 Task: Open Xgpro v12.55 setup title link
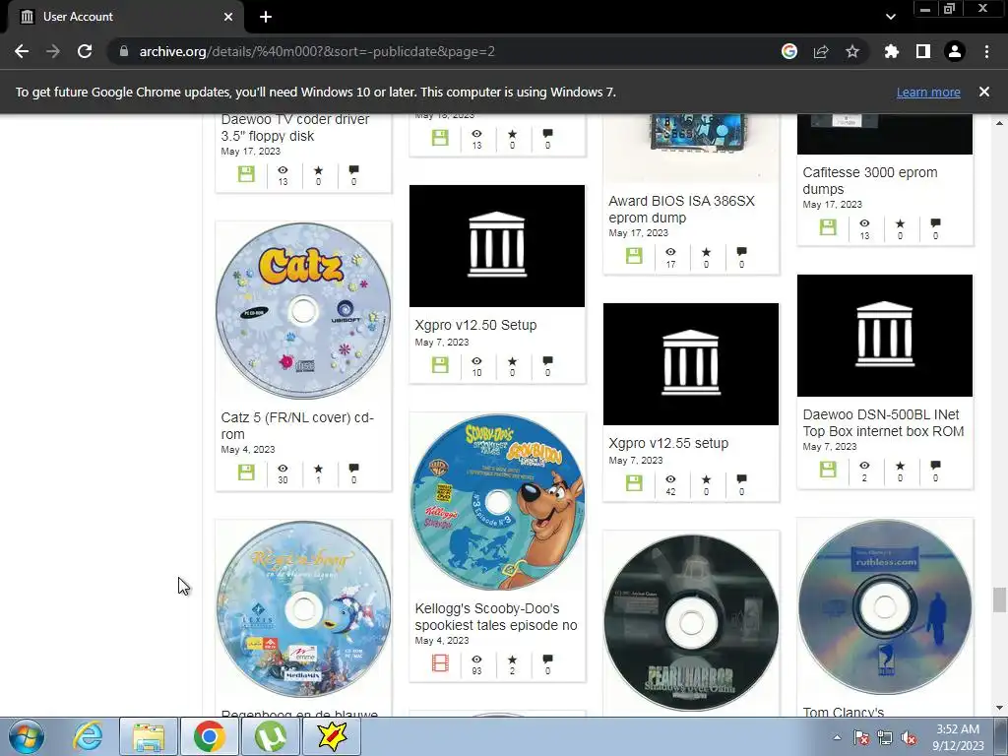point(668,444)
